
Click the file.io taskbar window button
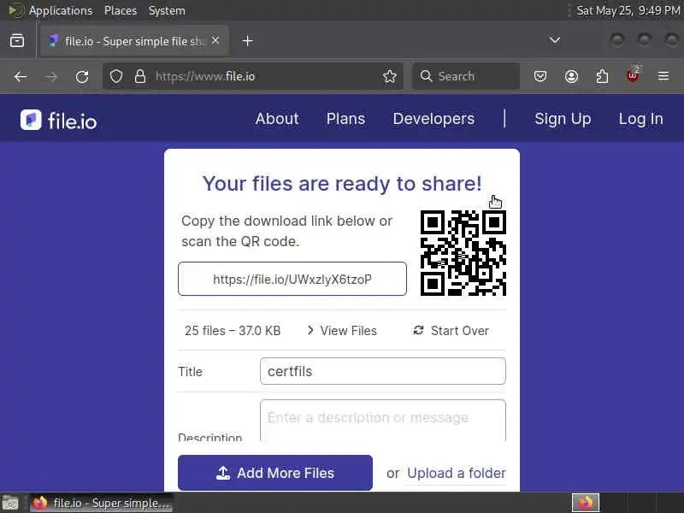[x=101, y=503]
